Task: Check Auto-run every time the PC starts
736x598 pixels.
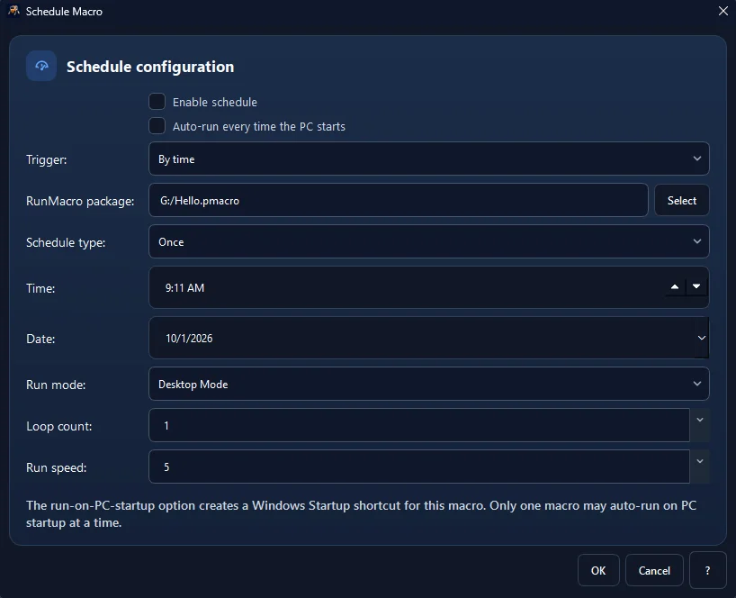Action: (157, 126)
